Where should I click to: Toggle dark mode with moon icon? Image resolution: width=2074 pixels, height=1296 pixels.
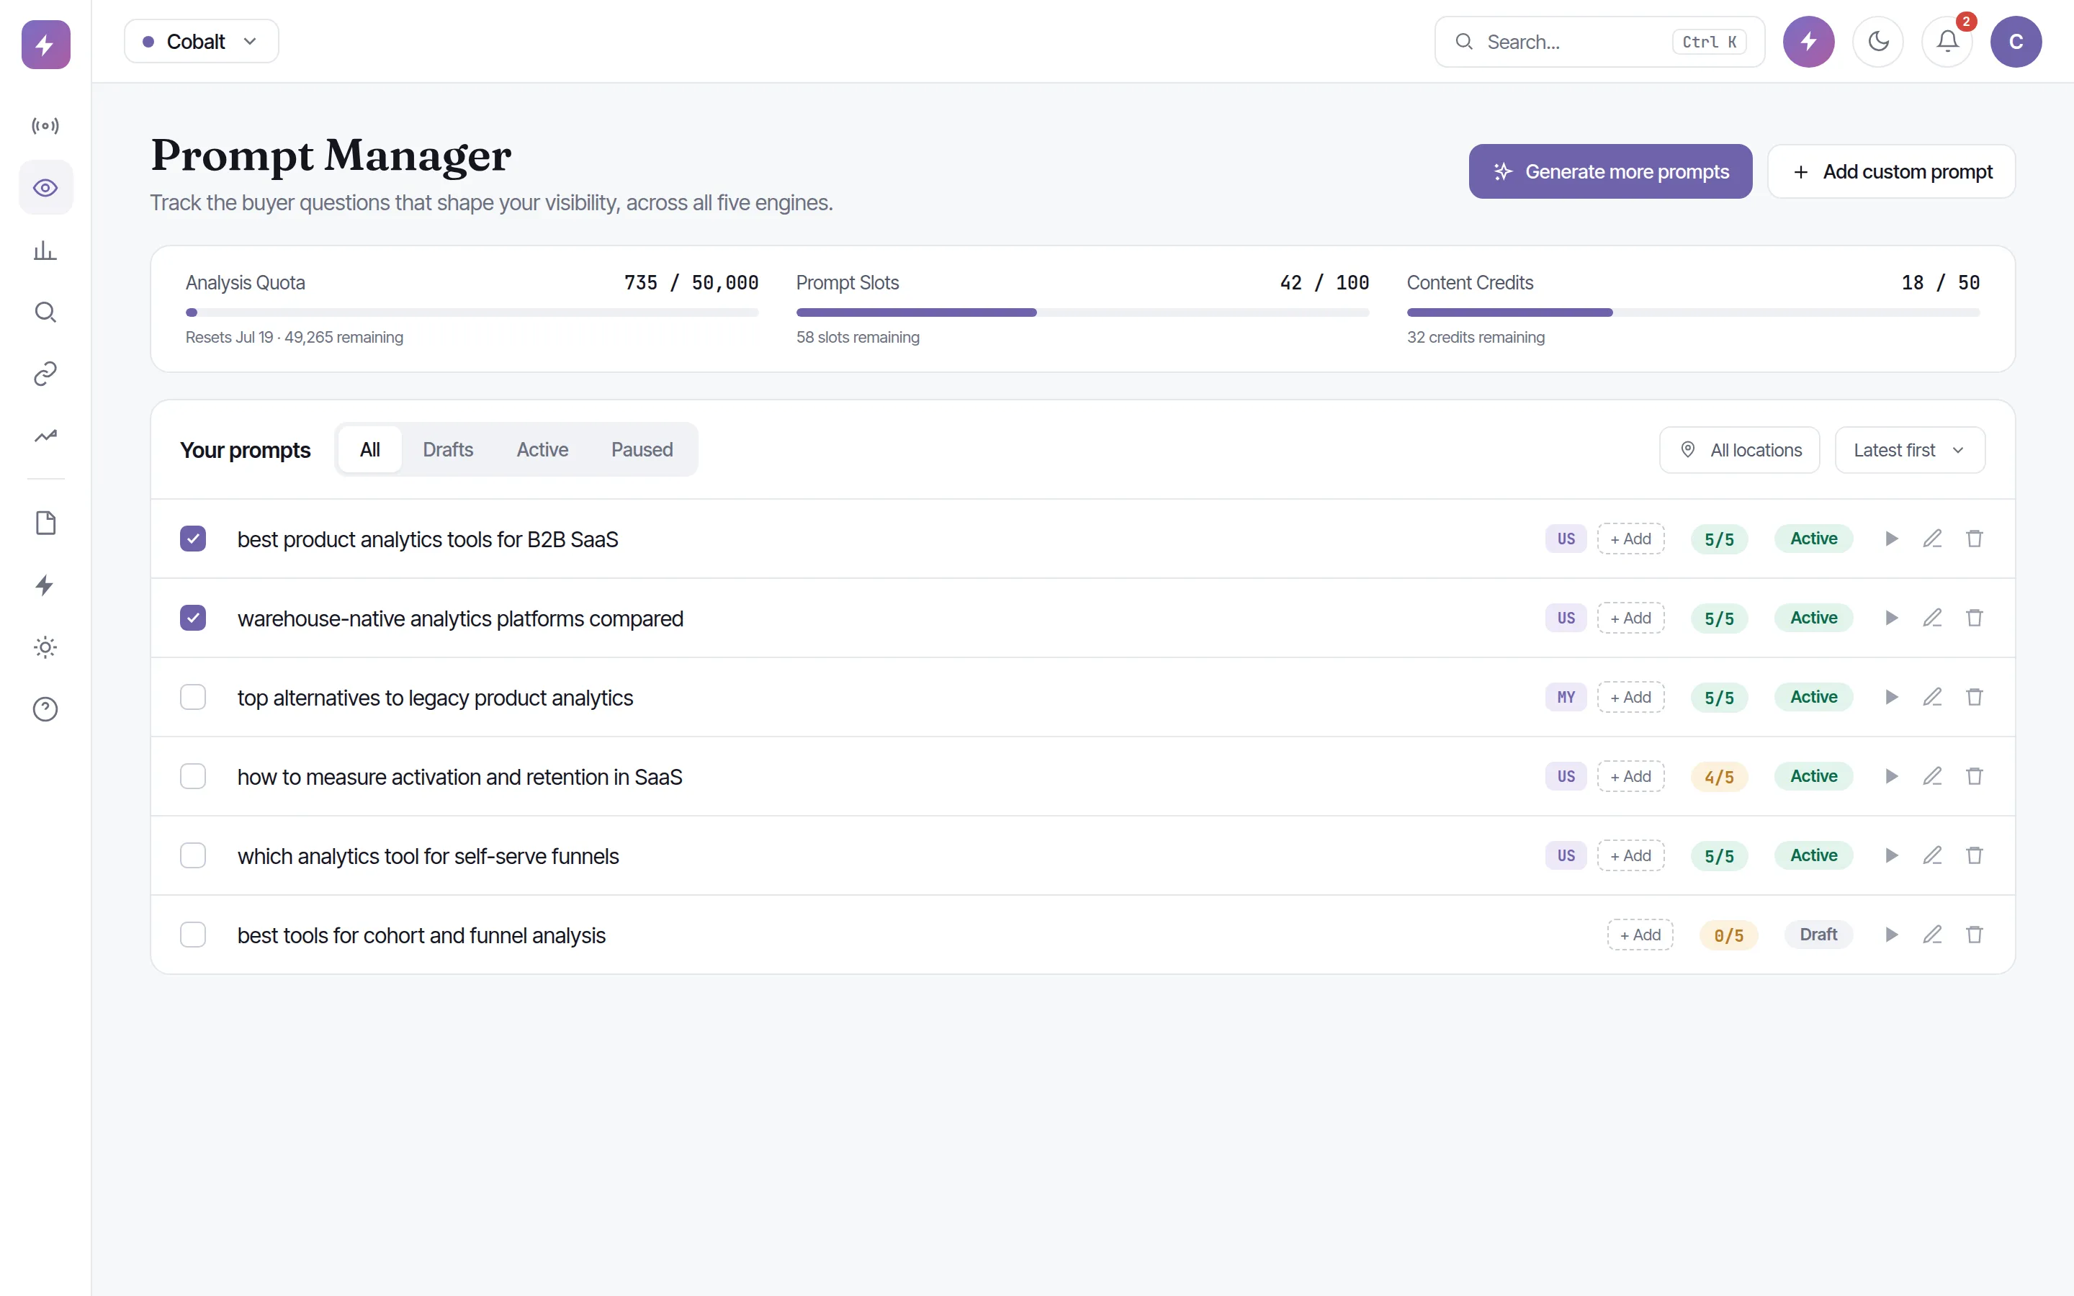coord(1877,41)
